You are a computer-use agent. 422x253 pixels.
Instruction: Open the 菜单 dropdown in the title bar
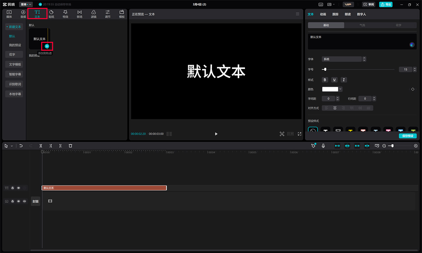(25, 4)
